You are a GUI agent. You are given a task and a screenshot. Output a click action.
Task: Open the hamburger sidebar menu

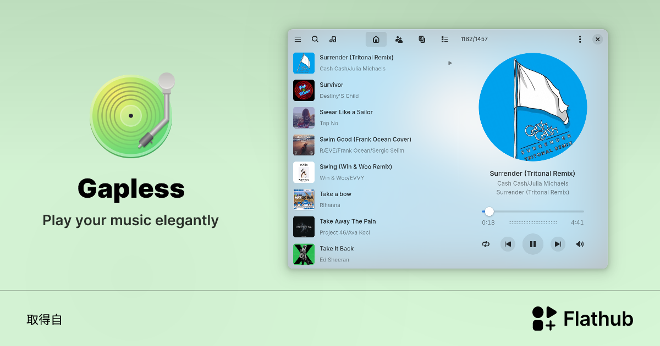click(298, 40)
